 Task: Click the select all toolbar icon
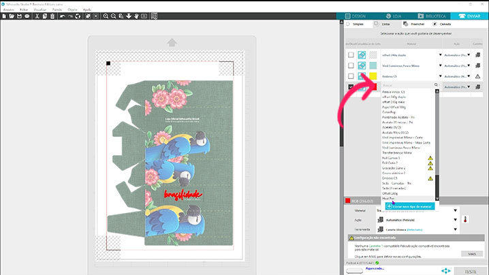coord(88,16)
